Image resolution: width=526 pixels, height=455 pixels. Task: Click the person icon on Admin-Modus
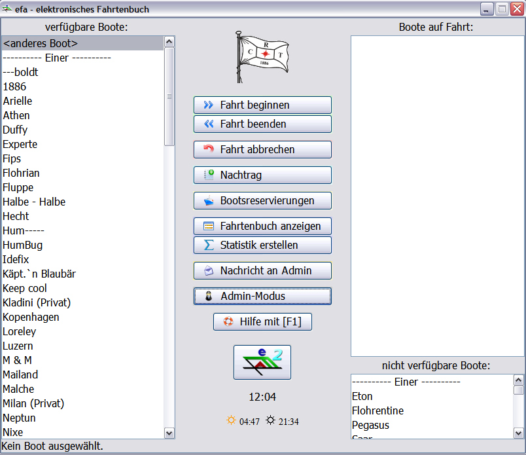tap(209, 296)
